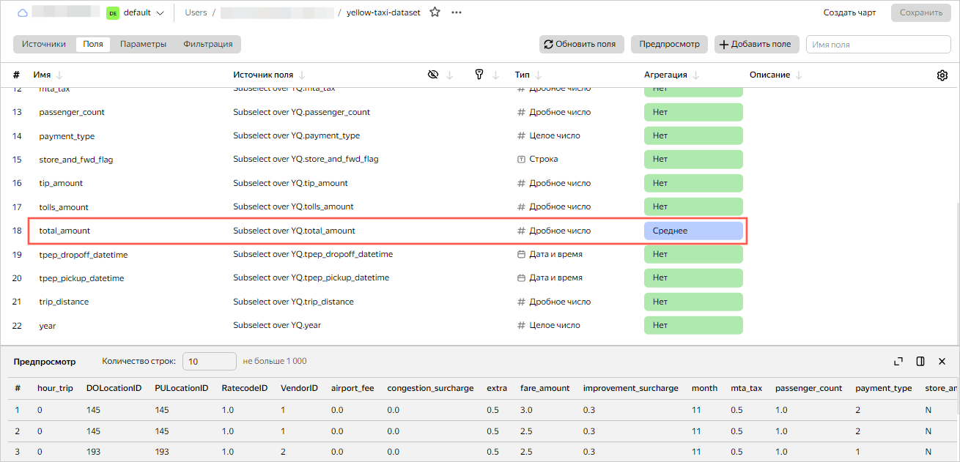This screenshot has width=960, height=462.
Task: Switch preview panel layout to side view
Action: (x=920, y=361)
